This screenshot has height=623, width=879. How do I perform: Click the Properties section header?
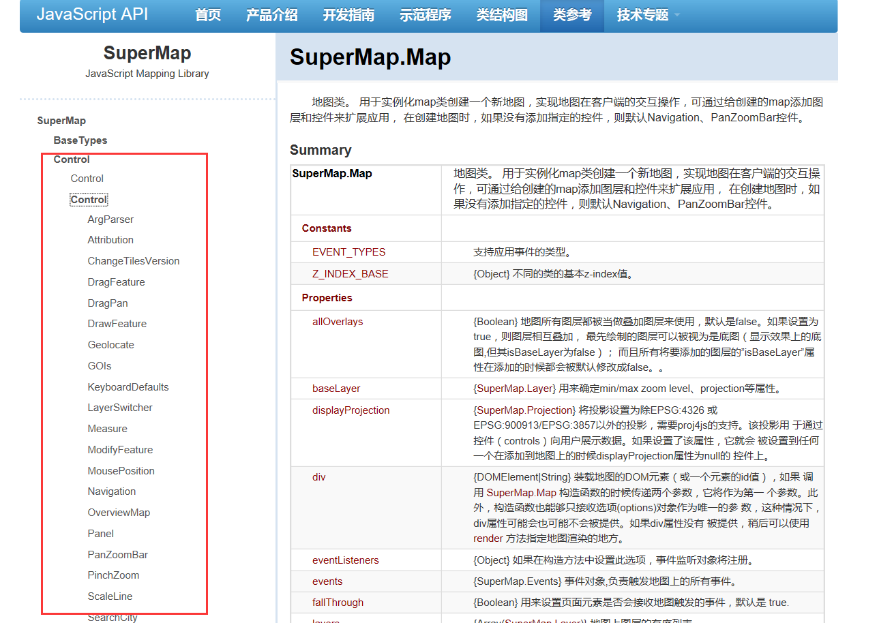coord(327,298)
